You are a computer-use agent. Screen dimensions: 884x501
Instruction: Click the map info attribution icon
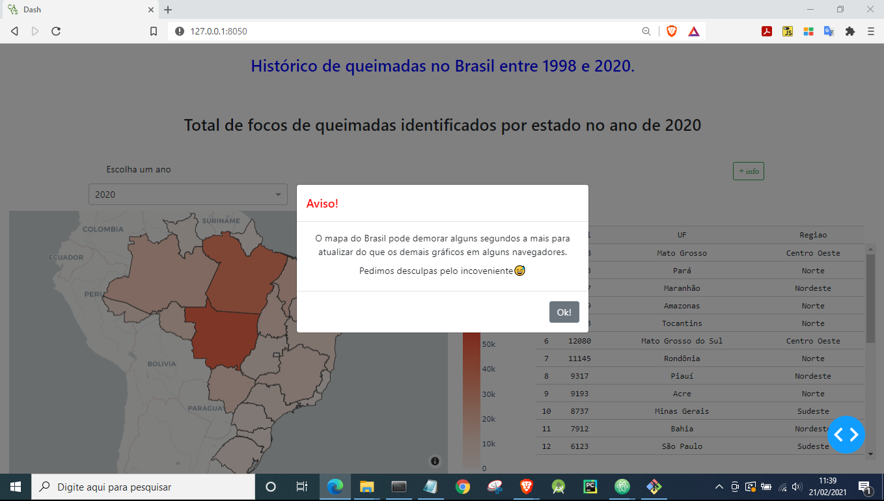435,461
